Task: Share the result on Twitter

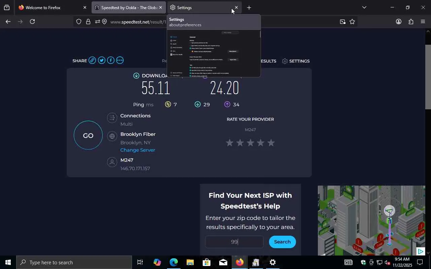Action: pyautogui.click(x=101, y=61)
